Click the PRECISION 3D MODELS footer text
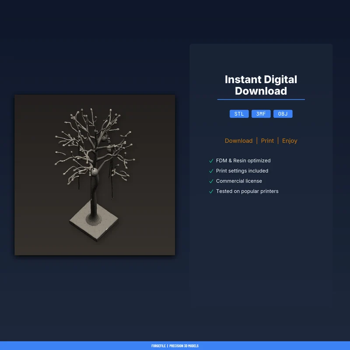This screenshot has height=350, width=350. point(184,346)
